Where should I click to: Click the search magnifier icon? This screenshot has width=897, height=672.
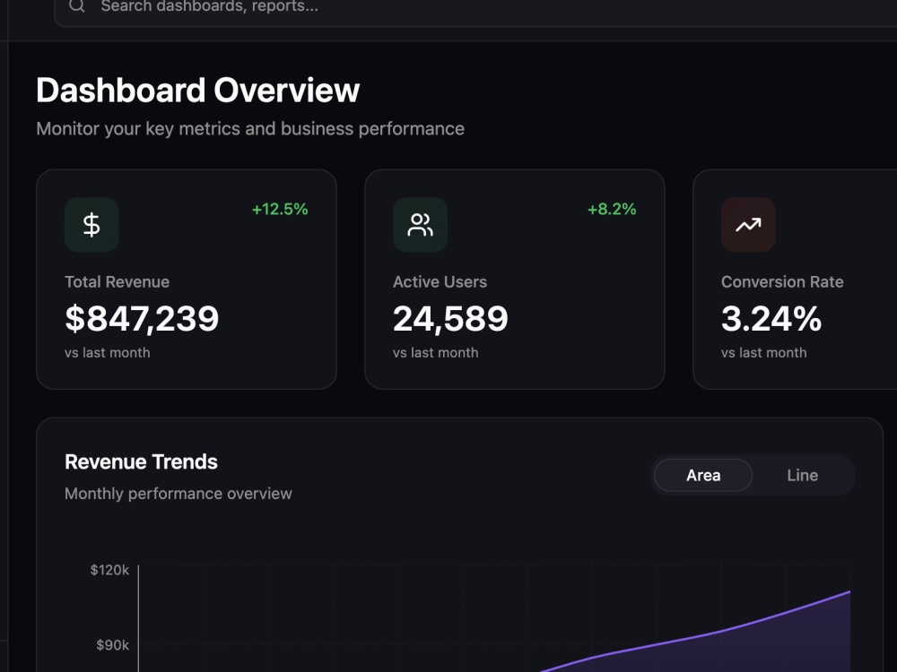click(x=76, y=5)
